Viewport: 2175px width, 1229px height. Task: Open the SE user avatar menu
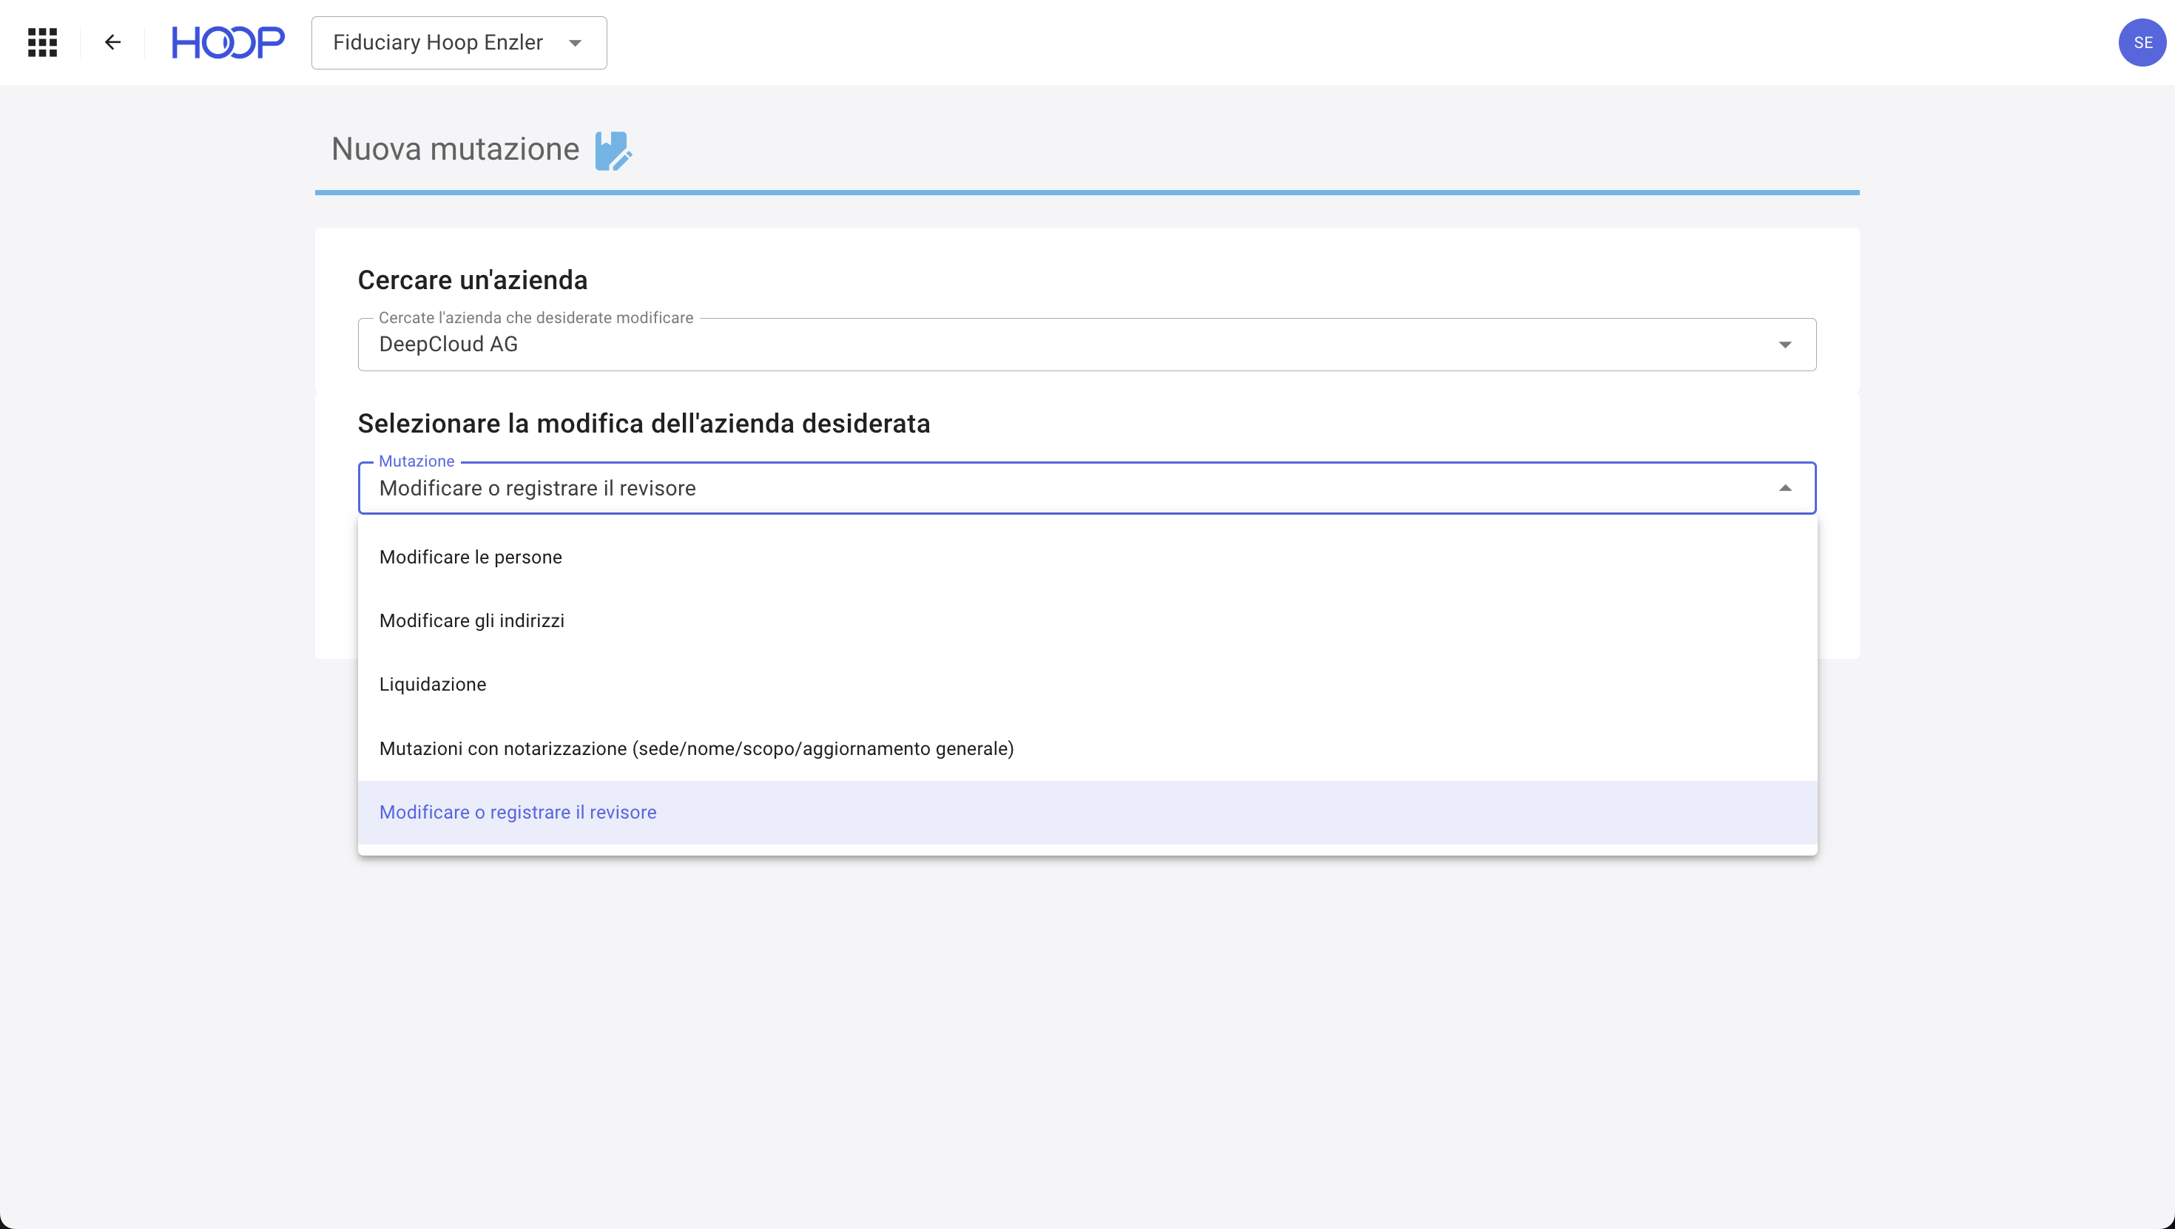pyautogui.click(x=2142, y=42)
